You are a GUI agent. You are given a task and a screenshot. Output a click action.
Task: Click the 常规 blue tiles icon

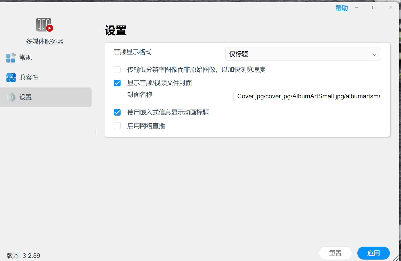pyautogui.click(x=11, y=58)
